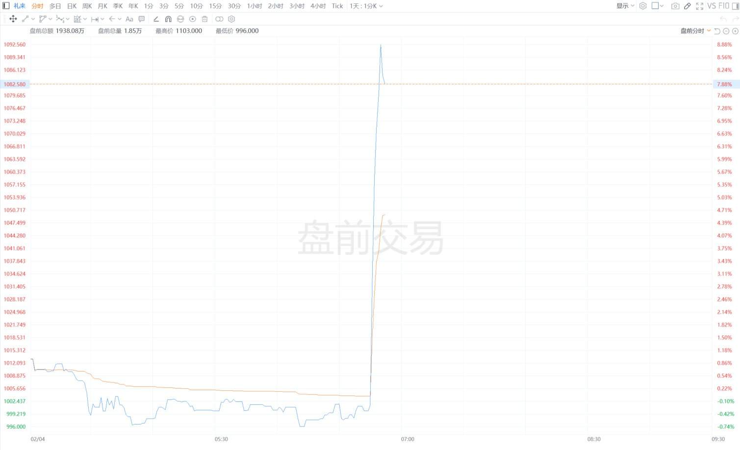
Task: Open the pencil draw tool at top right
Action: point(688,6)
